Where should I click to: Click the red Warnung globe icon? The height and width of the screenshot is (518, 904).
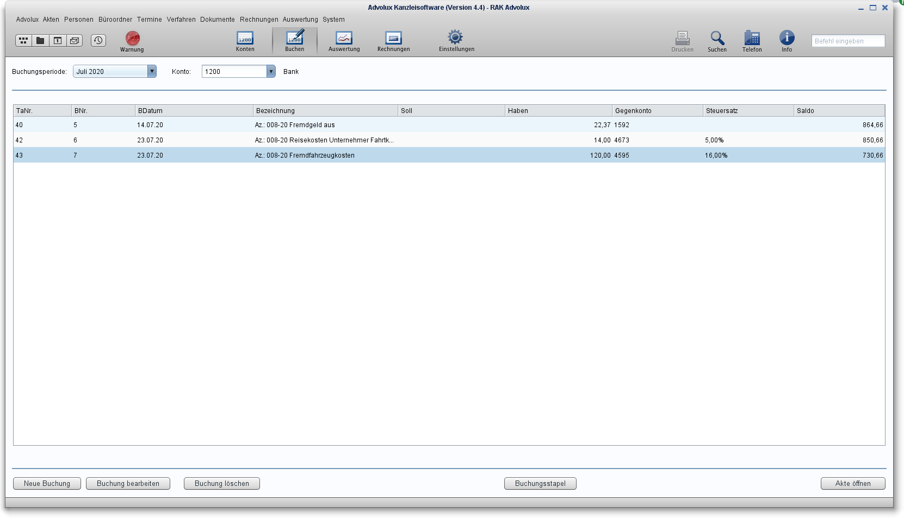pyautogui.click(x=132, y=41)
